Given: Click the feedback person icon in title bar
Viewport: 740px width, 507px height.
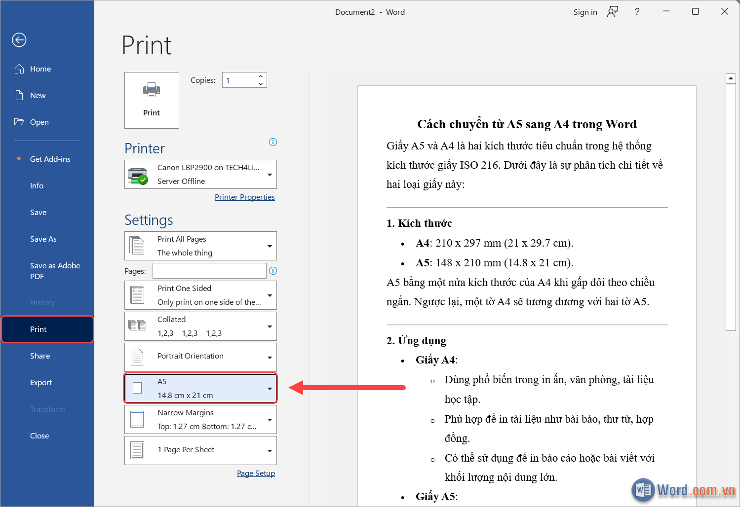Looking at the screenshot, I should pos(613,12).
